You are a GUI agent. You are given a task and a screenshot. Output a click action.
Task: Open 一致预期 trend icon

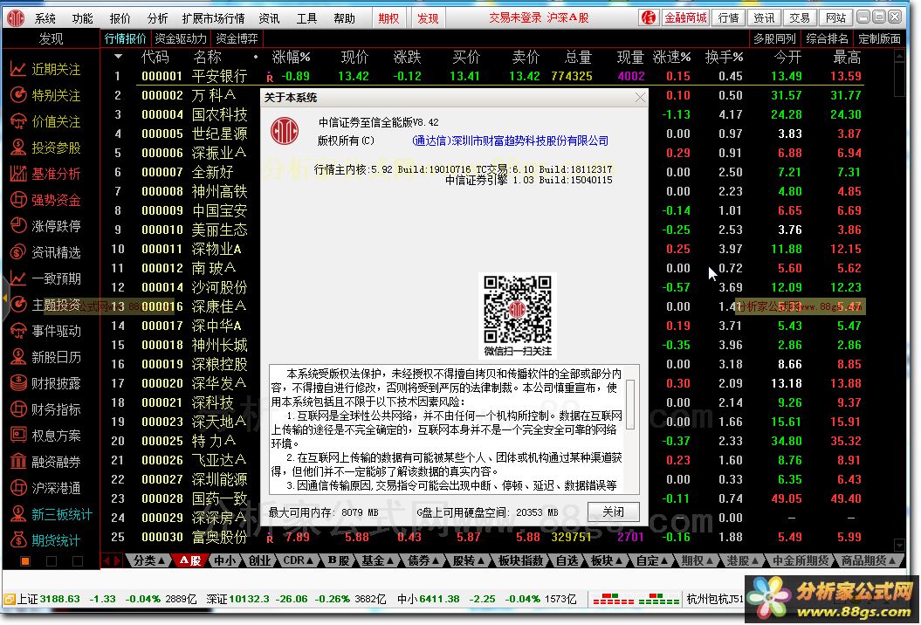pyautogui.click(x=17, y=278)
